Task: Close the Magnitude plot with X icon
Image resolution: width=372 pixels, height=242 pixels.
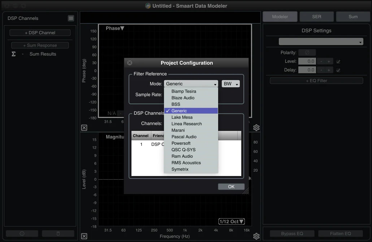Action: [84, 236]
